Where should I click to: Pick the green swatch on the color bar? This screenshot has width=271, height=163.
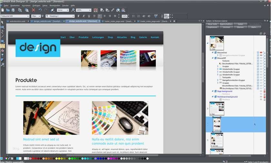[x=72, y=158]
